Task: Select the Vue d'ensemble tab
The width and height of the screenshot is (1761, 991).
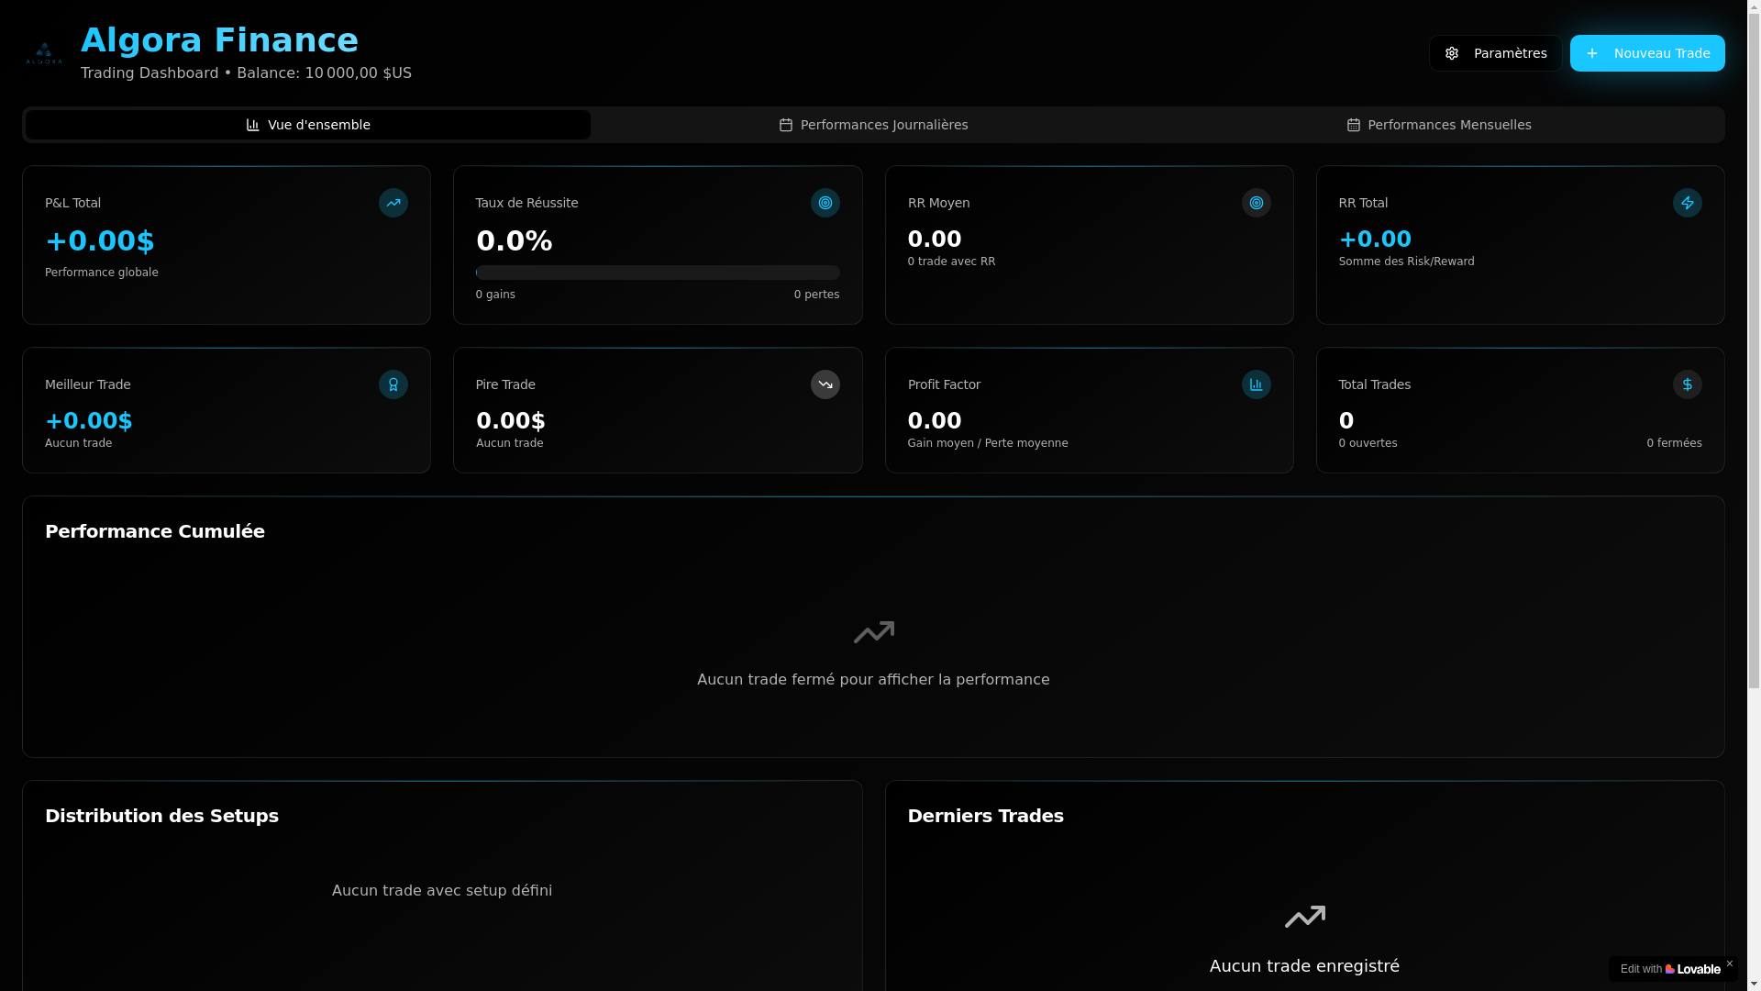Action: (x=308, y=125)
